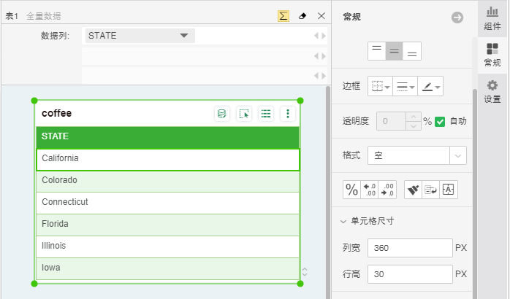Uncheck the 自动 transparency checkbox
This screenshot has width=510, height=299.
tap(440, 121)
